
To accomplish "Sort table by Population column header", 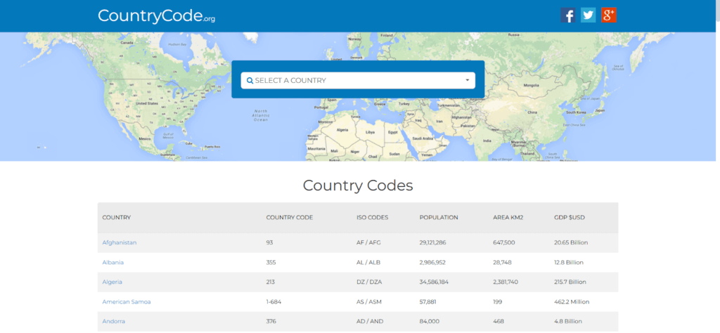I will coord(439,218).
